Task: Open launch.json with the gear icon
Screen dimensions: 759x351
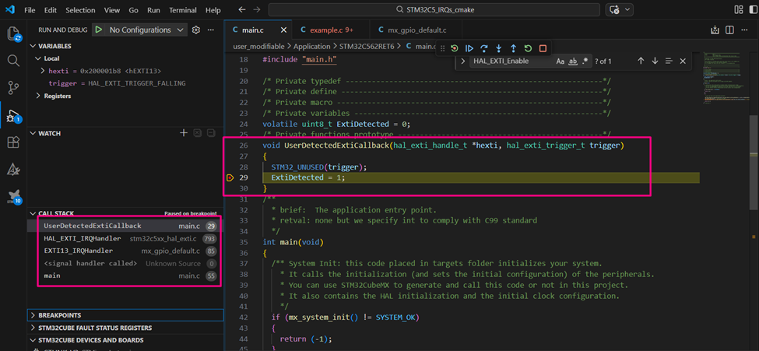Action: [195, 30]
